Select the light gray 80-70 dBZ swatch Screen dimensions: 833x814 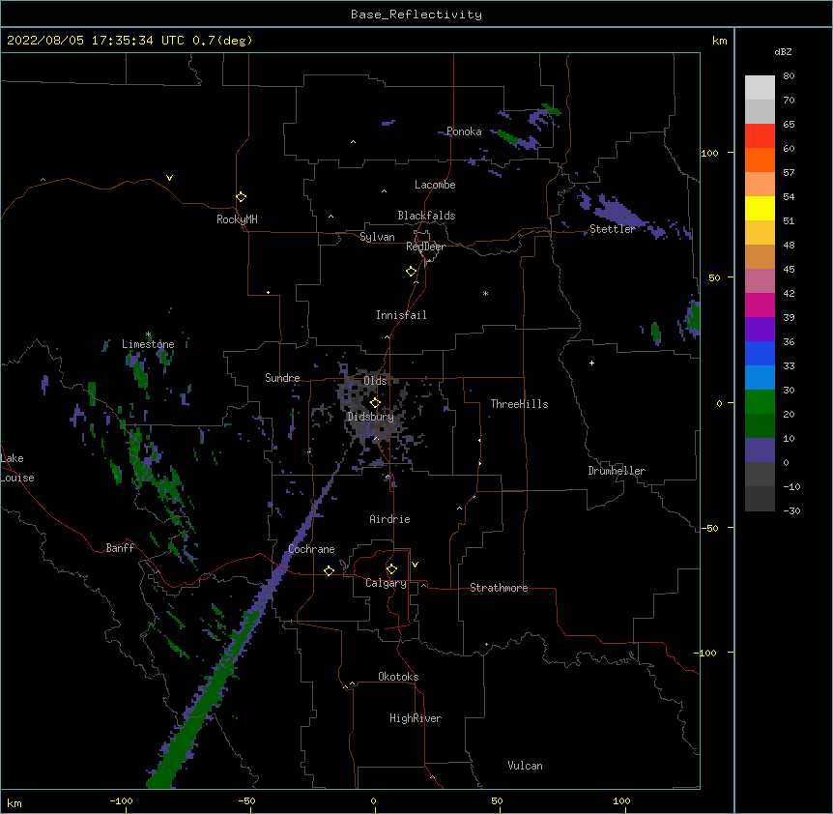760,87
